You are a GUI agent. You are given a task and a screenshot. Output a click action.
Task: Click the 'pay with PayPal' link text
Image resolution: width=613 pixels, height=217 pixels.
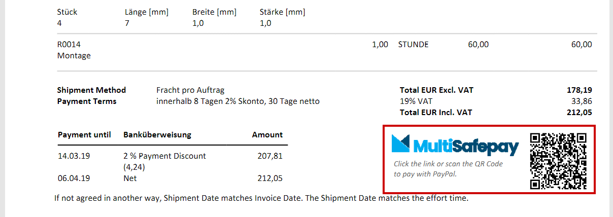pos(425,174)
